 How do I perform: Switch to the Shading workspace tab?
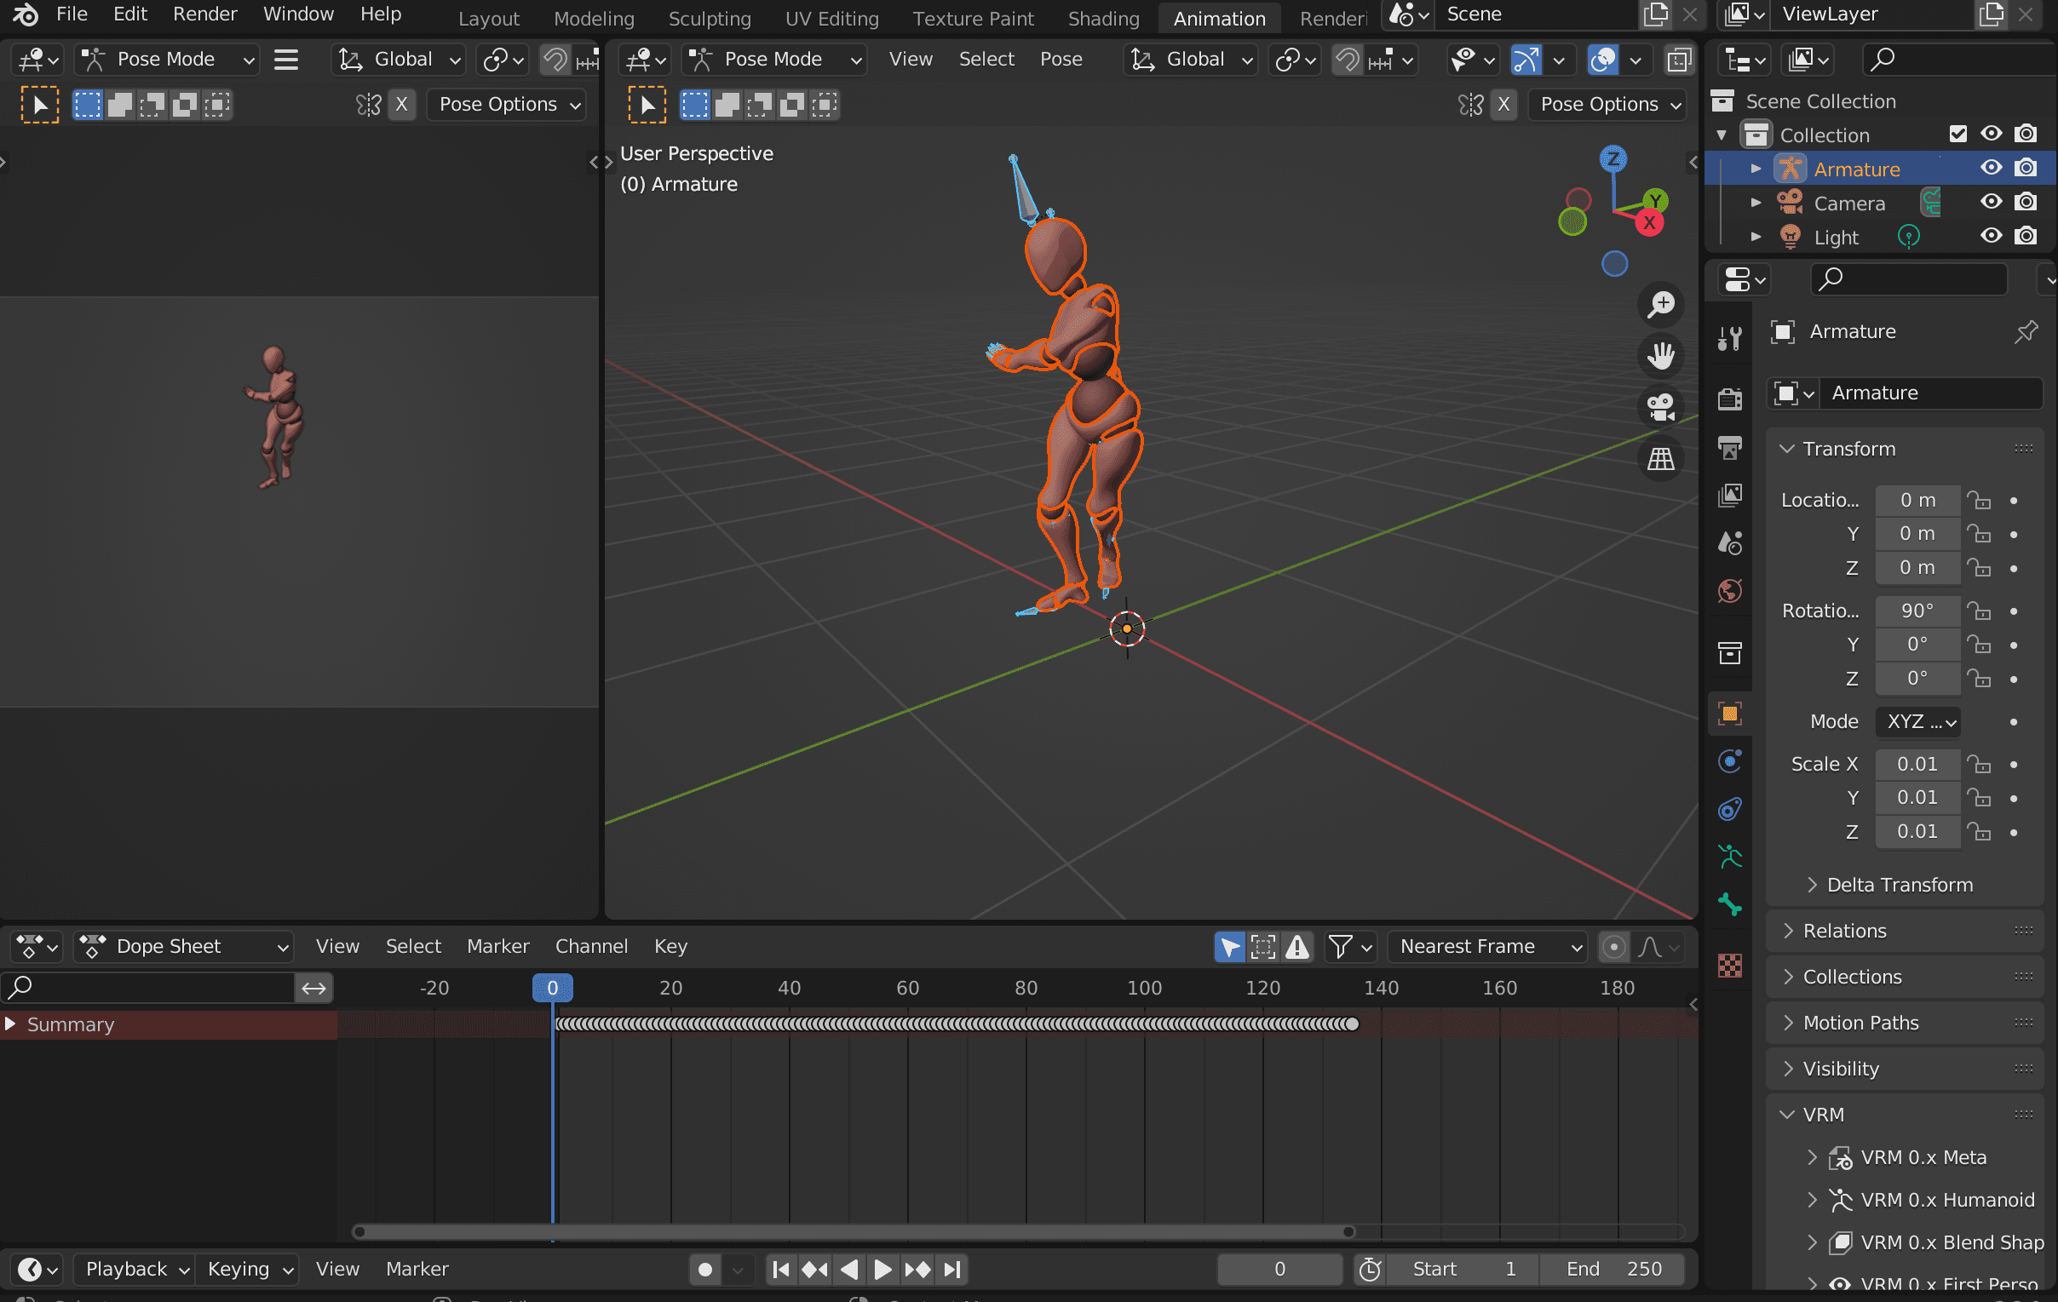pos(1103,18)
